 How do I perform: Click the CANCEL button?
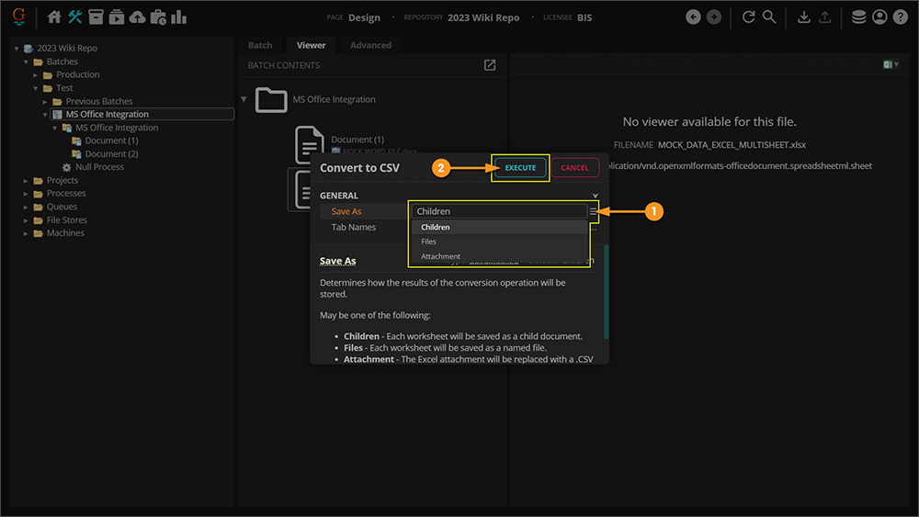(574, 167)
